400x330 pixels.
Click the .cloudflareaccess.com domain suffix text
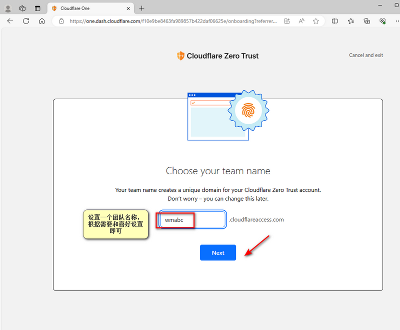[x=256, y=220]
